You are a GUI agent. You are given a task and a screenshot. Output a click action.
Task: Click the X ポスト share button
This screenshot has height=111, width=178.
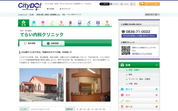click(x=105, y=4)
